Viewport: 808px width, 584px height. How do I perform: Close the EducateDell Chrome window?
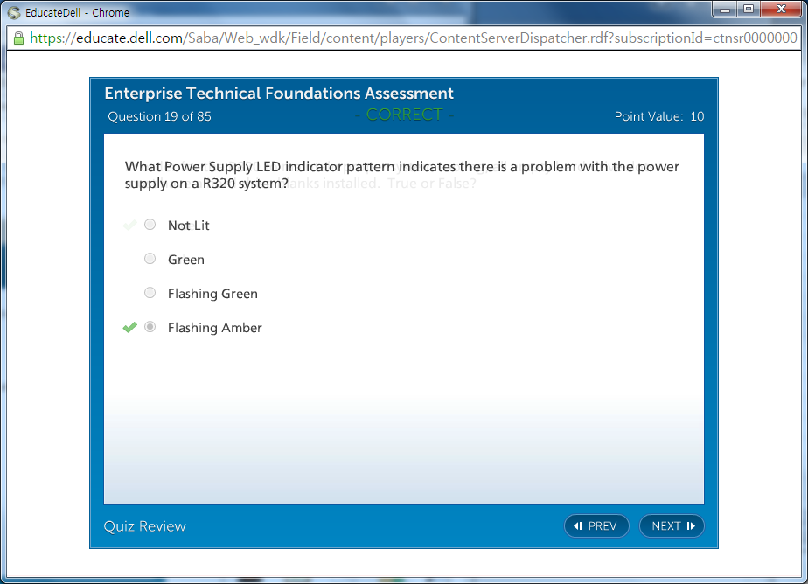[781, 10]
